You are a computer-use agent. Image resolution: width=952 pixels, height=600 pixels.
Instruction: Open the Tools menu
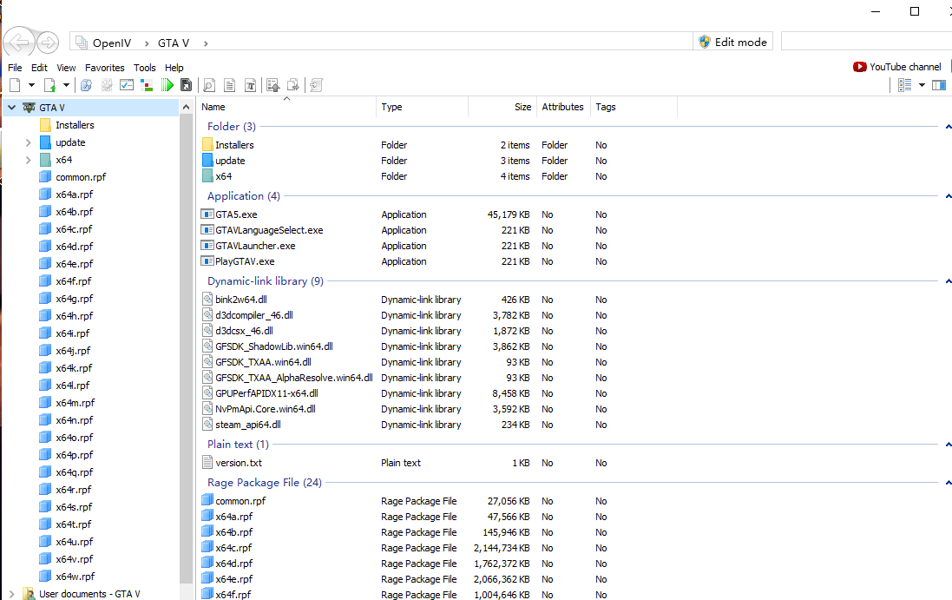tap(145, 68)
